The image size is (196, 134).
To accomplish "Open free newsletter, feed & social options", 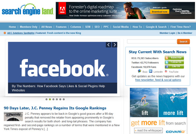I will click(158, 80).
